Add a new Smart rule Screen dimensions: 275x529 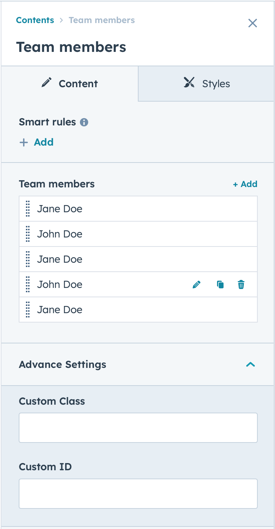36,142
